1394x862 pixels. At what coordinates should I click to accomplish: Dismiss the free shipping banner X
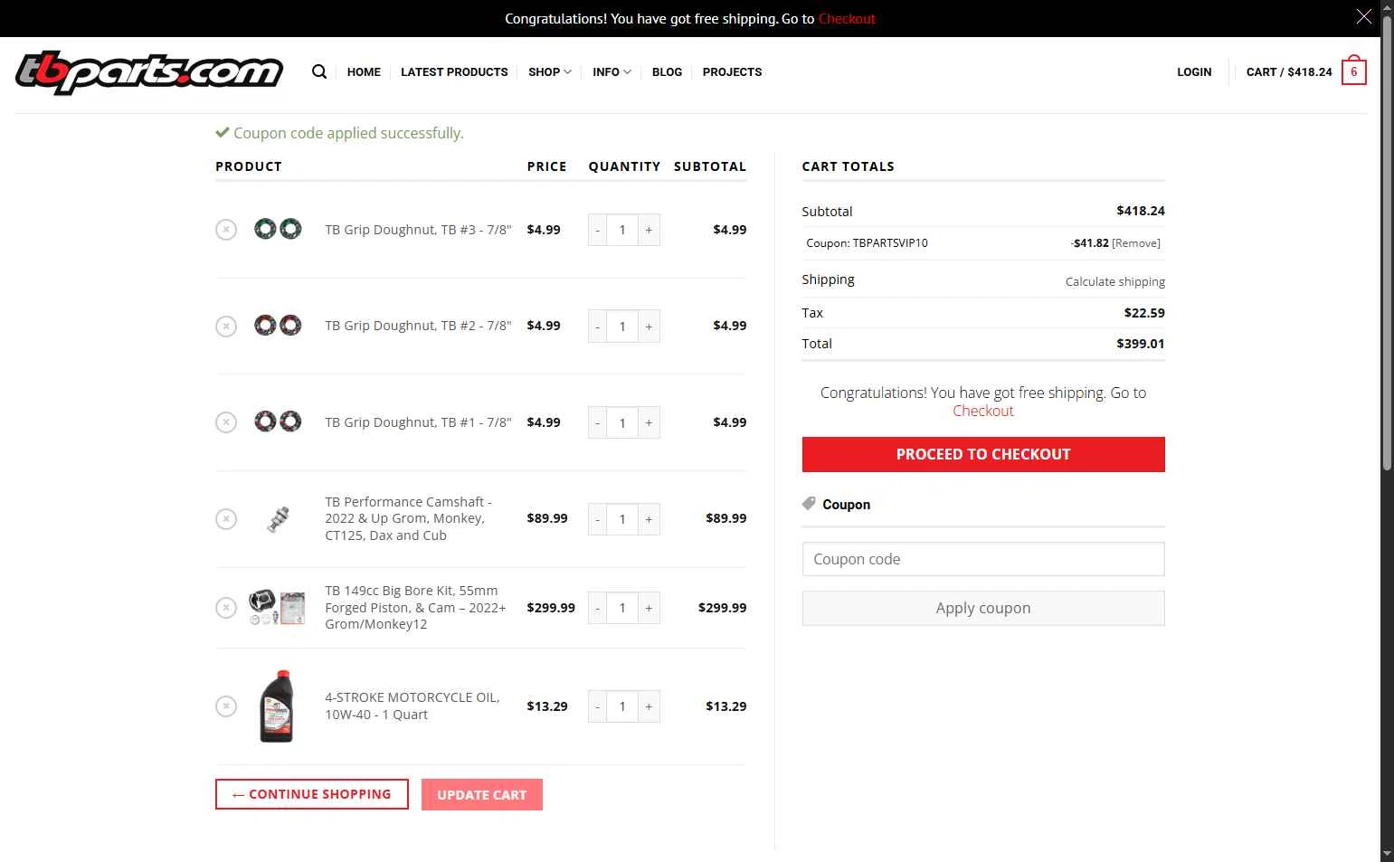coord(1363,16)
